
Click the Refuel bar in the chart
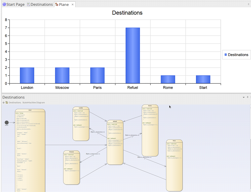tap(133, 55)
